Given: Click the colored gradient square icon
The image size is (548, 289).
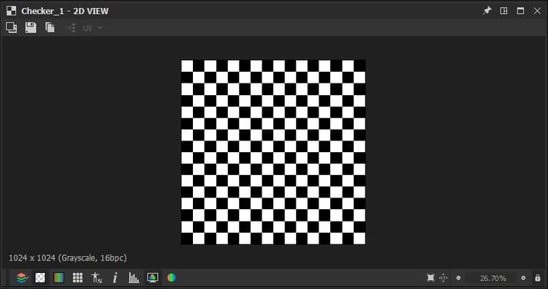Looking at the screenshot, I should pos(58,278).
